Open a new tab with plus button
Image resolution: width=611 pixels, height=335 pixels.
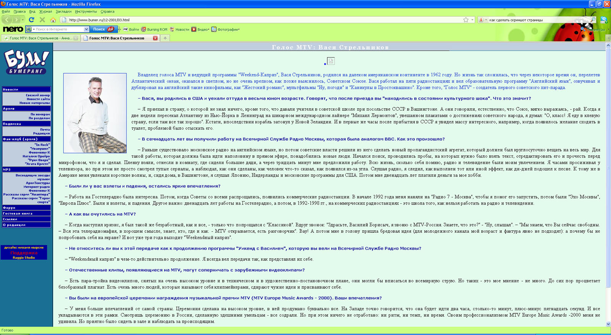click(165, 38)
